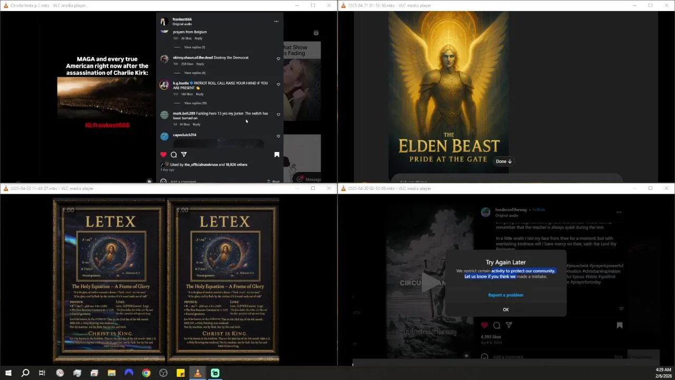675x380 pixels.
Task: Click Follow next to leadersoftheway
Action: [x=539, y=210]
